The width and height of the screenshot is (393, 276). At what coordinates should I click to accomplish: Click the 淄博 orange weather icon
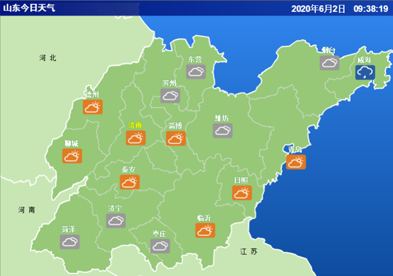[176, 139]
